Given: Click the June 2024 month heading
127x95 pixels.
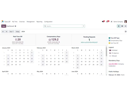Looking at the screenshot, I should click(x=75, y=71).
